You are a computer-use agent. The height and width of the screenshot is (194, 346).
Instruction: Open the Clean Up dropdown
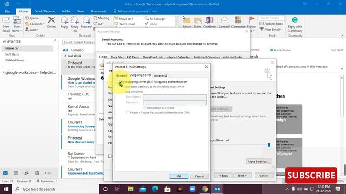coord(35,24)
